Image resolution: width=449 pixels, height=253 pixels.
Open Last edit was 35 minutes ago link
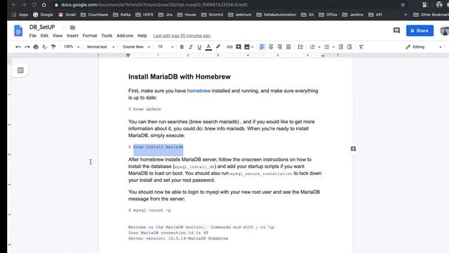tap(182, 36)
